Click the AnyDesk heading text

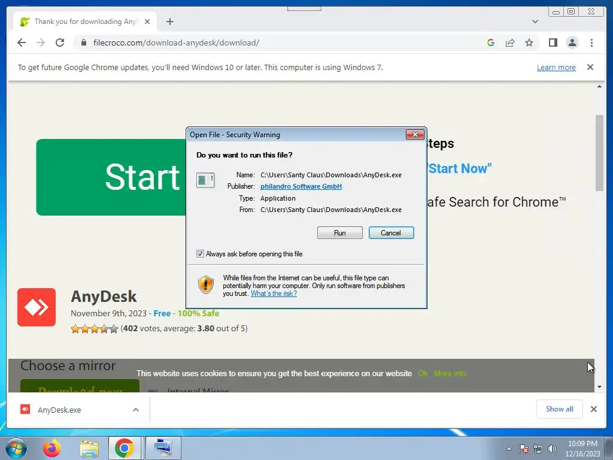(104, 296)
